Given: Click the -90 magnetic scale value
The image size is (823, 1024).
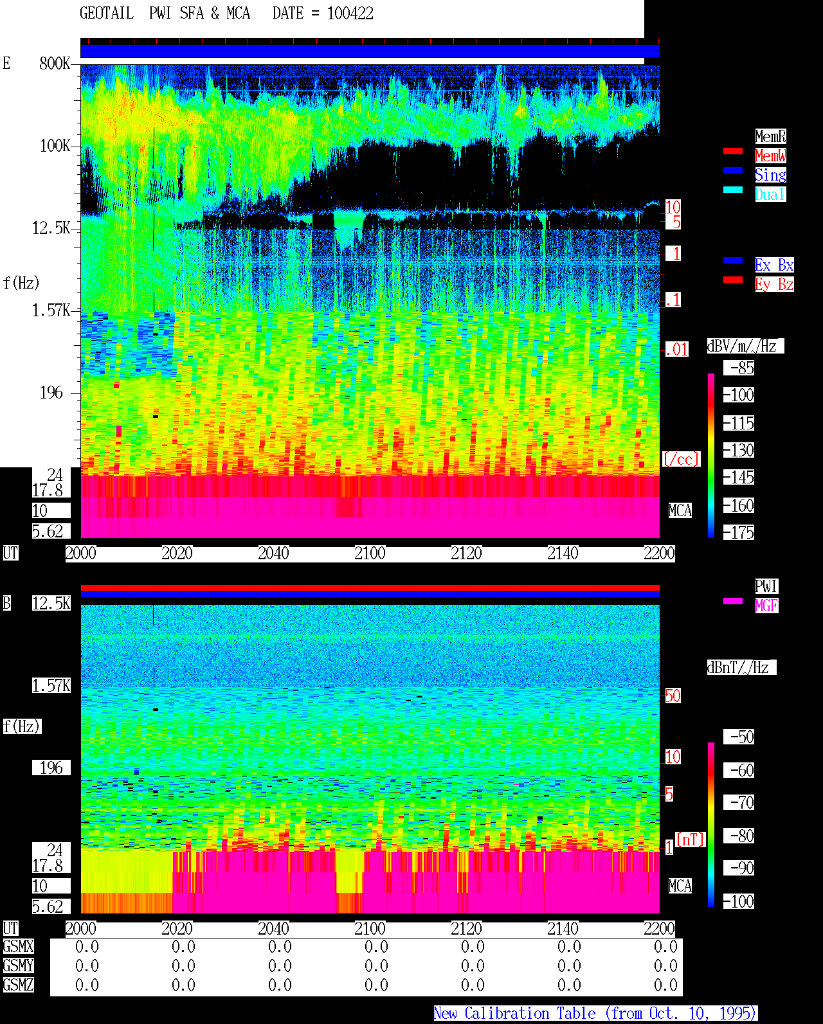Looking at the screenshot, I should pos(739,868).
